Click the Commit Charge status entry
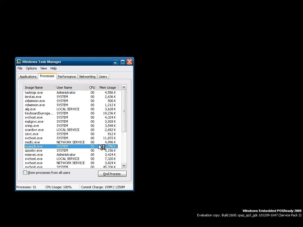 point(103,187)
